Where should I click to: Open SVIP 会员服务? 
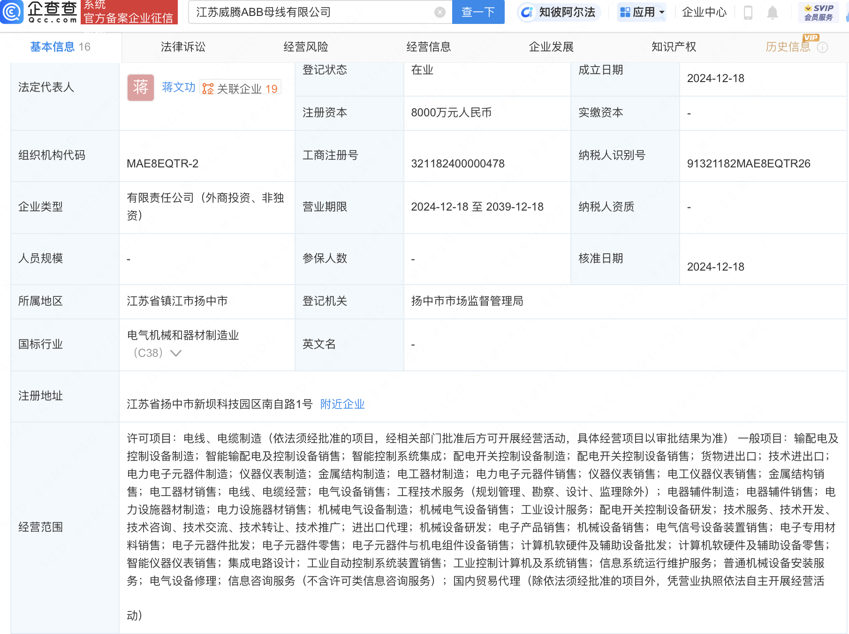(819, 13)
